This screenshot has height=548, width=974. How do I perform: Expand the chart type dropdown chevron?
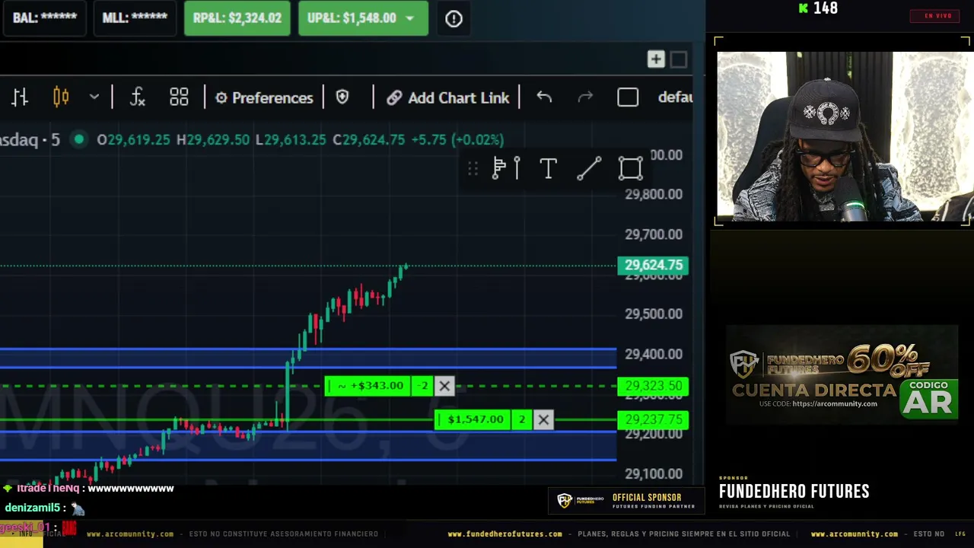[x=94, y=97]
